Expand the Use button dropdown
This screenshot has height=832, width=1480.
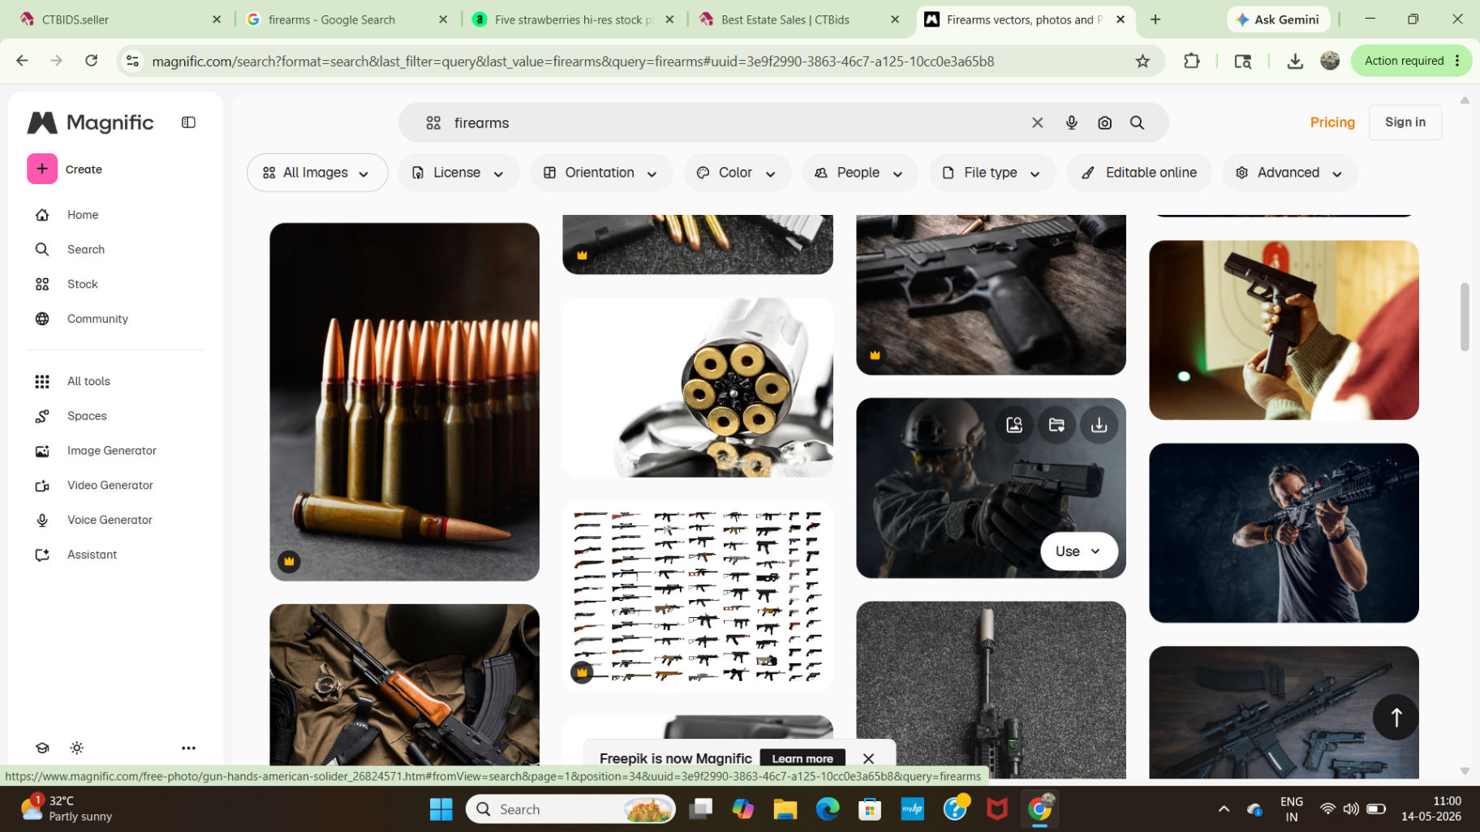click(x=1078, y=551)
